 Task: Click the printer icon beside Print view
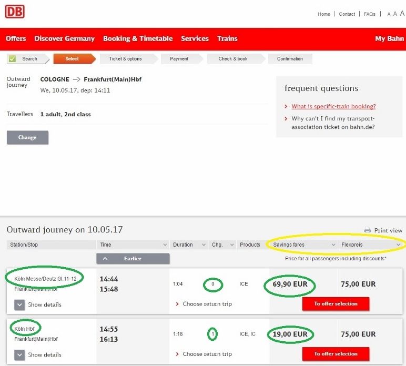click(368, 230)
